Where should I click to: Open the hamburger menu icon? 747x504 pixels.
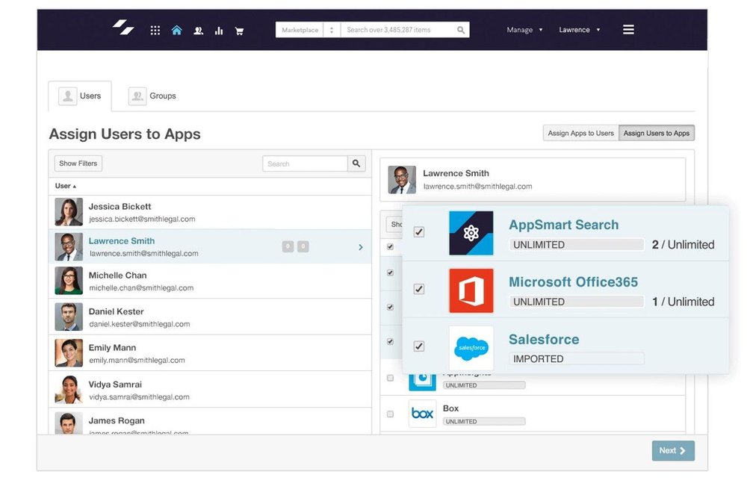[x=628, y=30]
